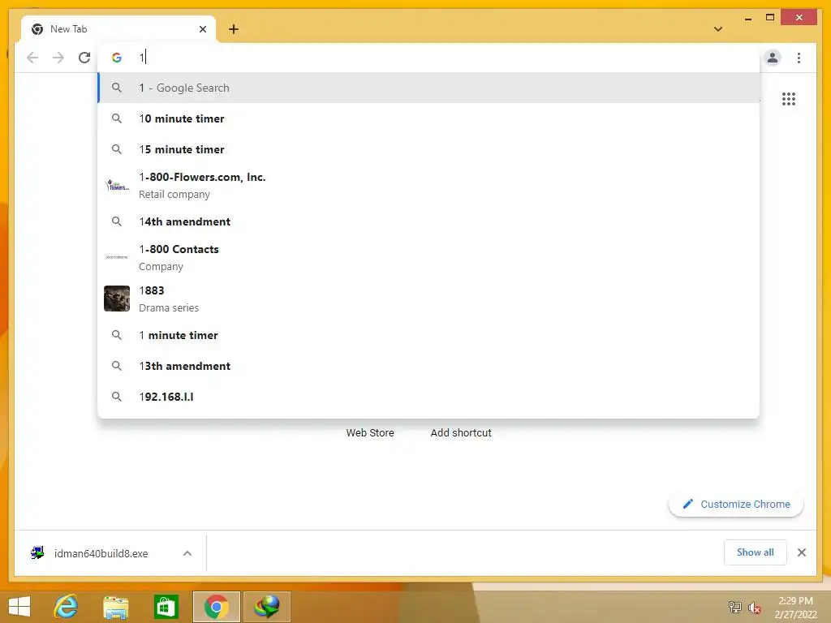Click the 1-800-Flowers logo icon
831x623 pixels.
[117, 186]
